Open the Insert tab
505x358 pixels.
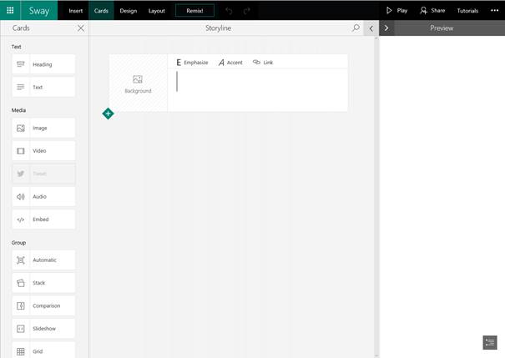75,11
